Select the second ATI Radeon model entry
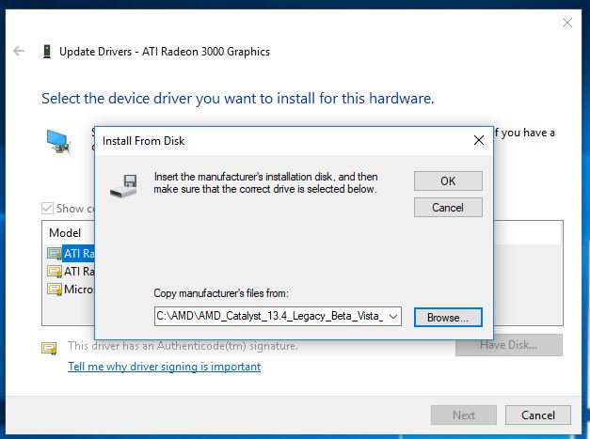This screenshot has width=590, height=439. point(79,271)
